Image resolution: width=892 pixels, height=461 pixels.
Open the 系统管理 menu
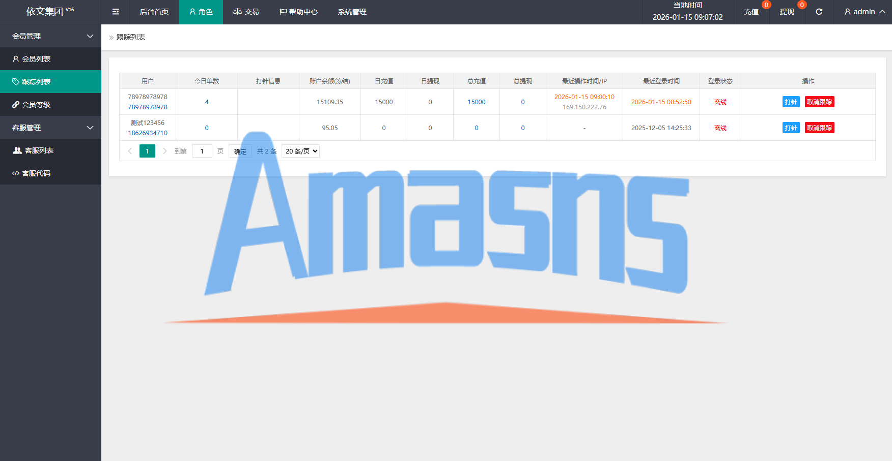[x=352, y=12]
